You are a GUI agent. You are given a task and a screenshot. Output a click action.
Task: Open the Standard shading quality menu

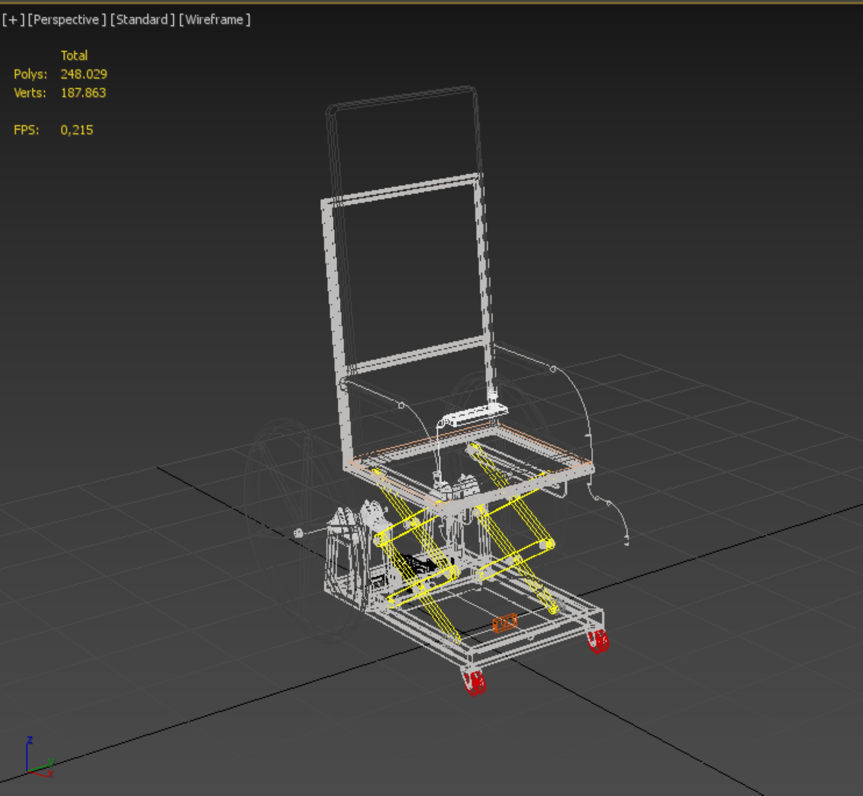point(142,20)
